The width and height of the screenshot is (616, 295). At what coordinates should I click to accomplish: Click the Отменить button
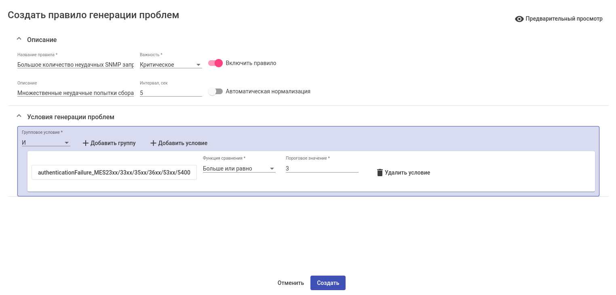coord(291,283)
